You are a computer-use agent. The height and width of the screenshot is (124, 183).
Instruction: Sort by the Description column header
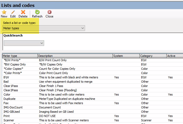point(75,56)
